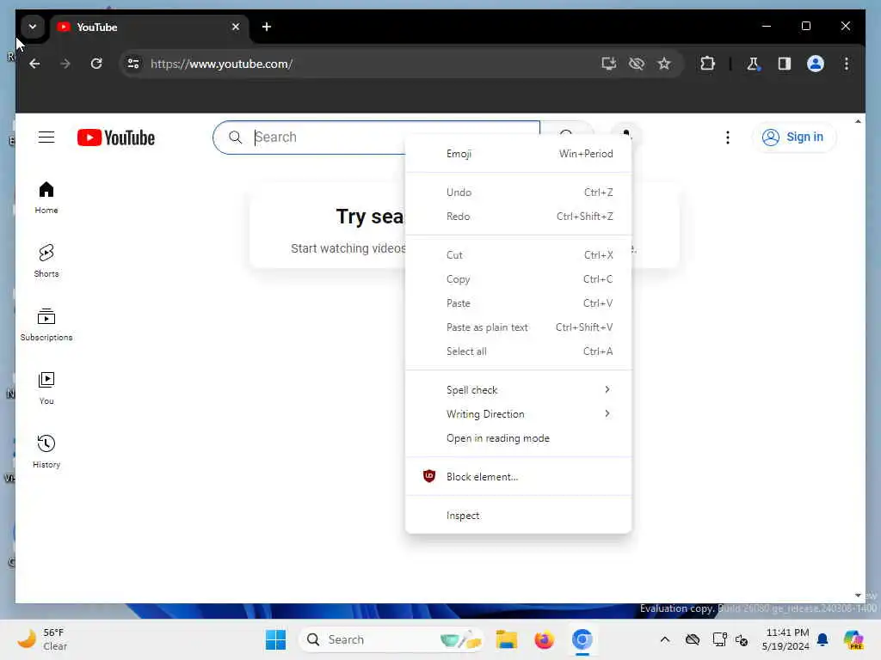Select Undo in the context menu

(x=518, y=192)
